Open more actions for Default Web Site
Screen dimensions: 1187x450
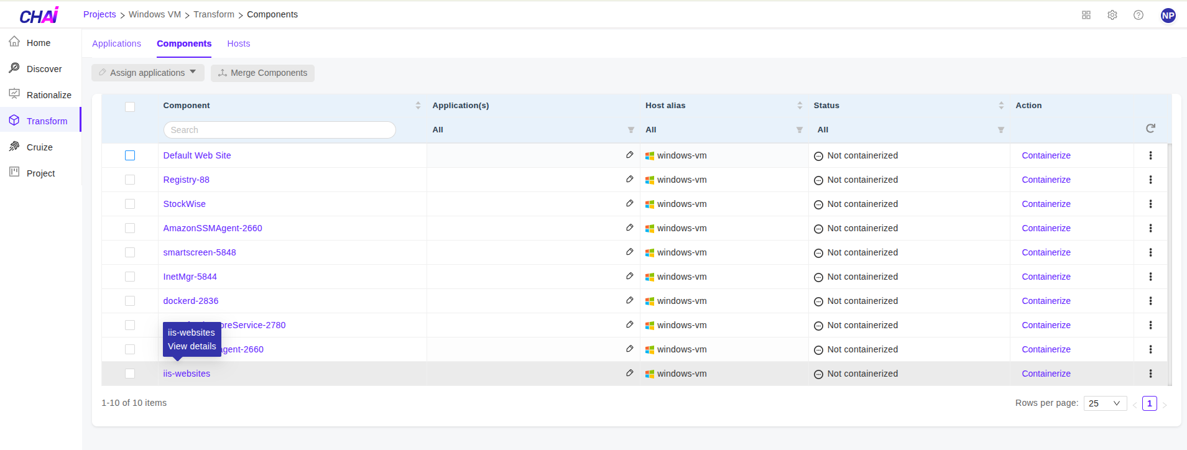click(x=1150, y=155)
